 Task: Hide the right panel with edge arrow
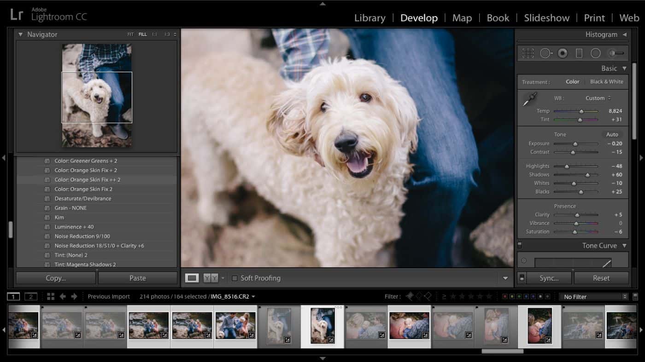[641, 158]
